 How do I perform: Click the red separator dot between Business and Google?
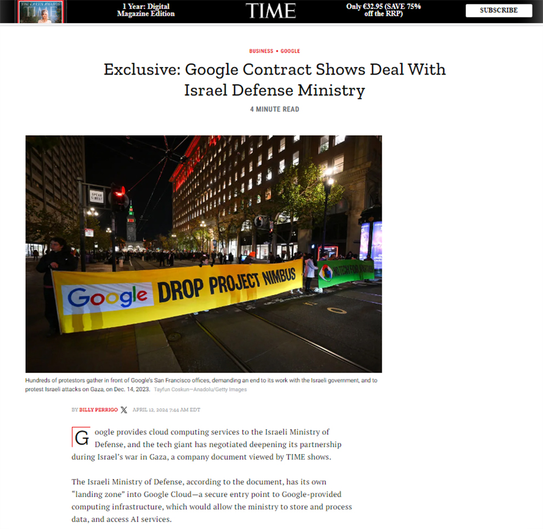click(x=277, y=51)
